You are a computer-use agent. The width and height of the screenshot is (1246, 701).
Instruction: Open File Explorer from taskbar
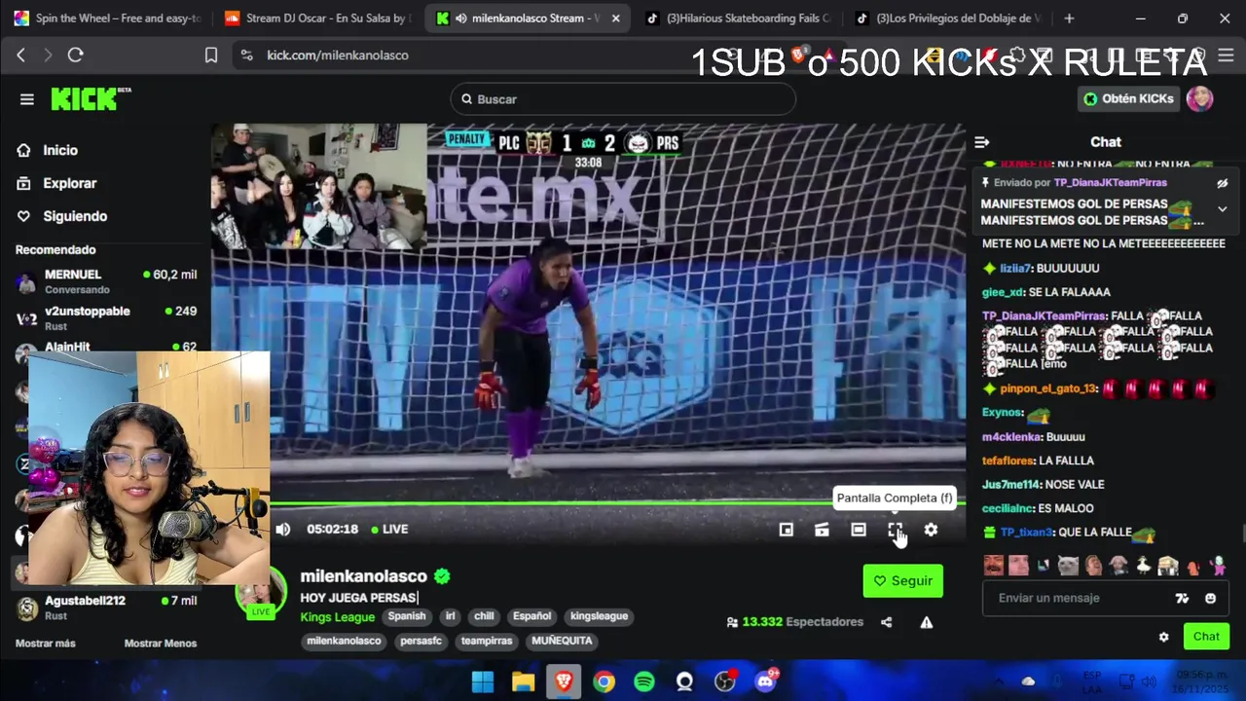click(523, 682)
